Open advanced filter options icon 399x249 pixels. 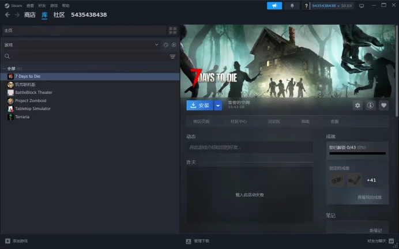172,56
